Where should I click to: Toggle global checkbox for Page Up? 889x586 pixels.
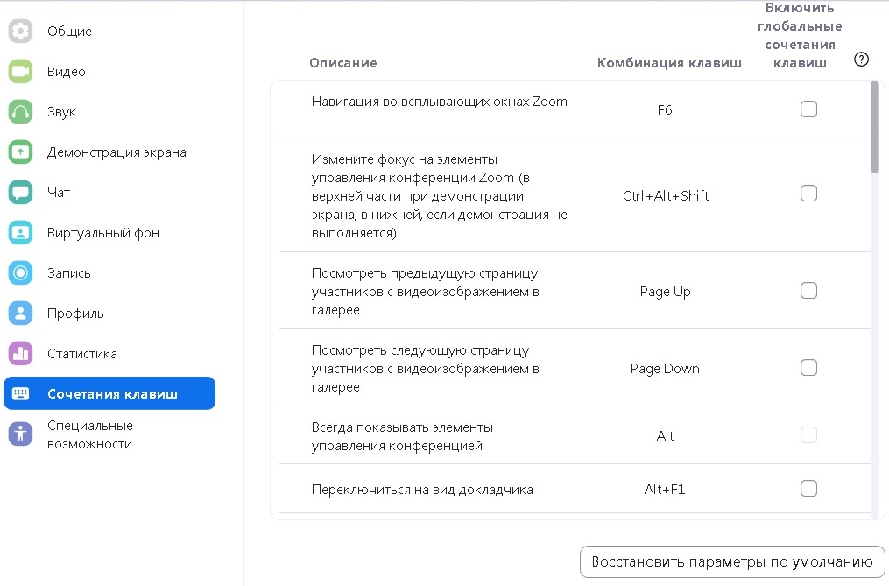click(808, 291)
